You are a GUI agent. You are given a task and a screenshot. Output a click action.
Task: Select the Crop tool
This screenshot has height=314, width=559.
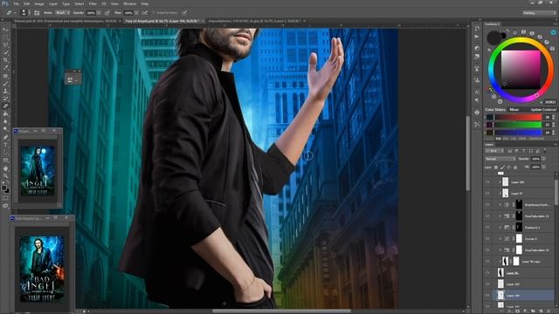(5, 60)
